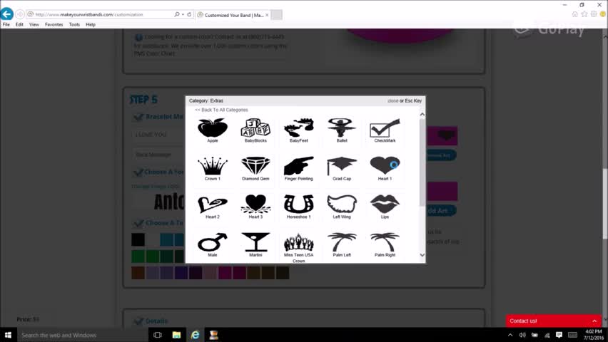The height and width of the screenshot is (342, 608).
Task: Select the Finger Pointing clip art
Action: coord(298,166)
